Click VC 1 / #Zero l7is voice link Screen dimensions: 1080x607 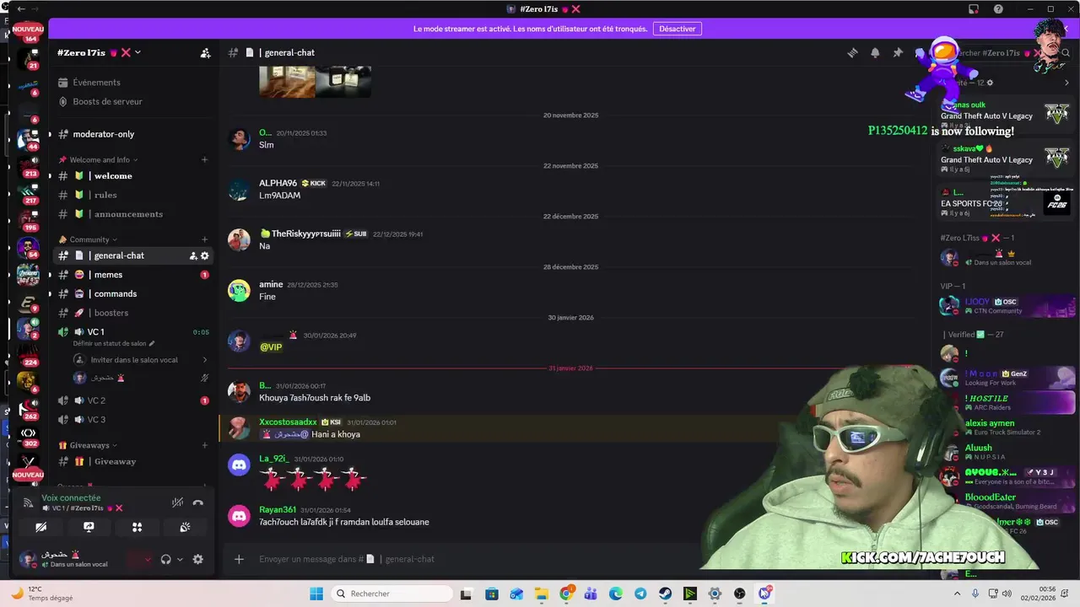coord(83,508)
